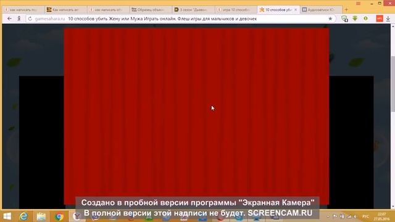Image resolution: width=395 pixels, height=222 pixels.
Task: Switch to the 'Образец объясн' tab
Action: pyautogui.click(x=151, y=10)
